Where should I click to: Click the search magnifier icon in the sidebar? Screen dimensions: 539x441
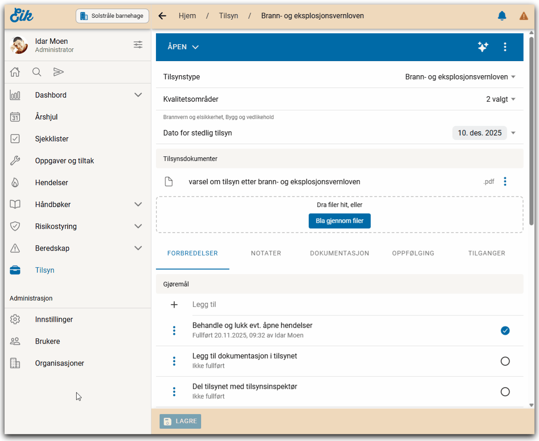(37, 72)
